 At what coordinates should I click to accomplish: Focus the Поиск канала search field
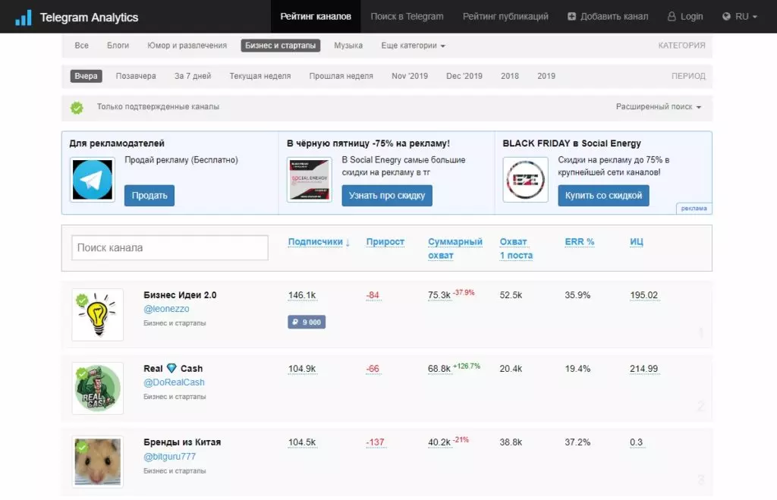tap(170, 247)
